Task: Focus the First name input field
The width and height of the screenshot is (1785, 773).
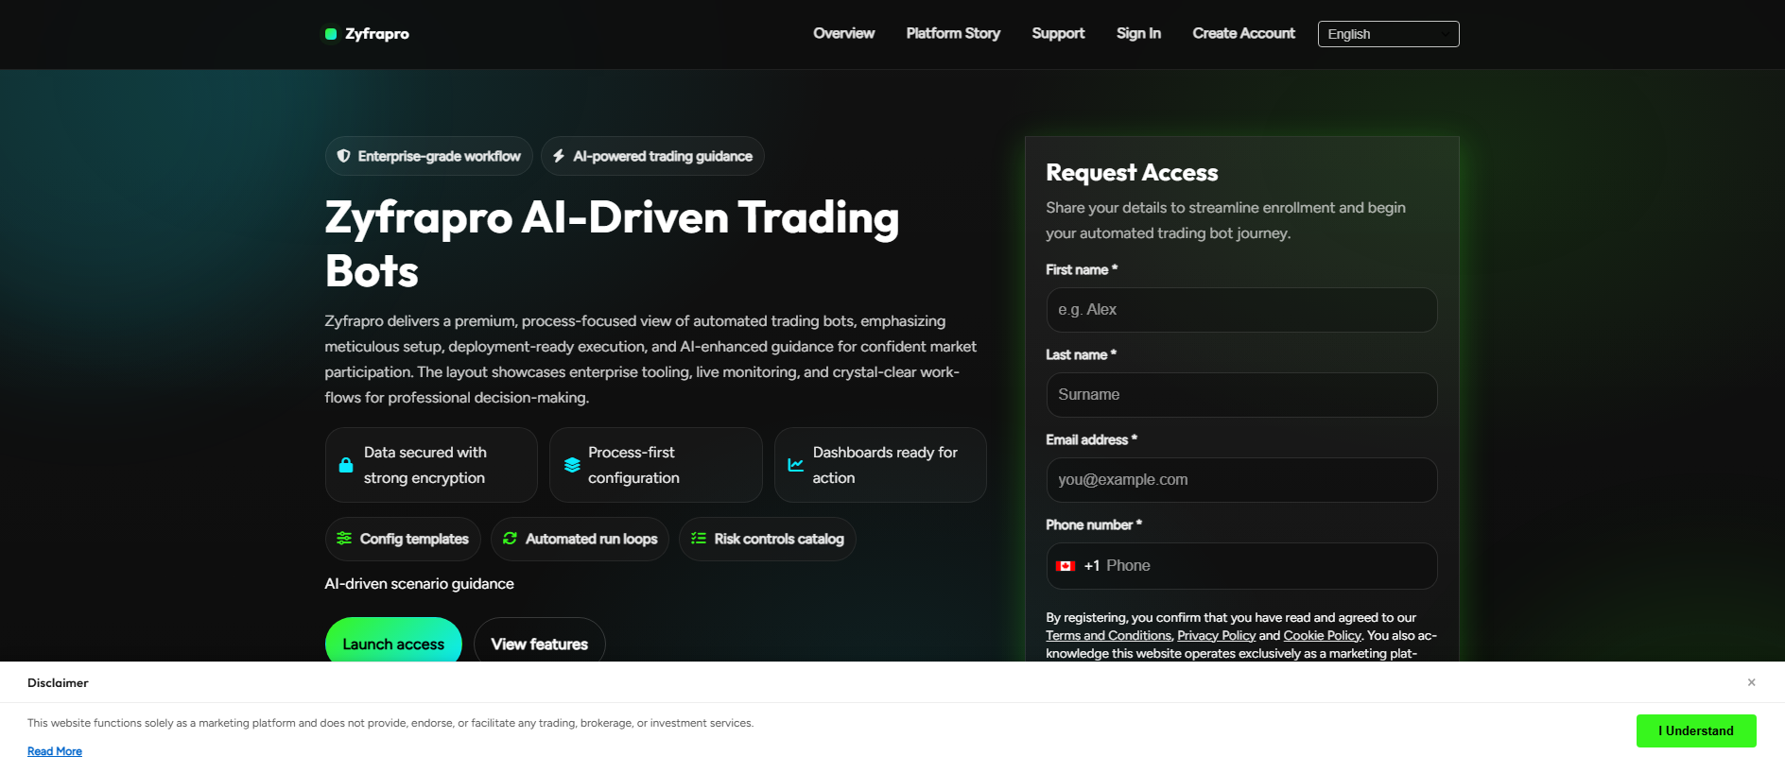Action: [1241, 310]
